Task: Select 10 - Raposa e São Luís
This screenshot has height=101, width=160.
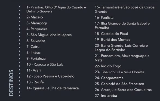Action: [x=45, y=64]
